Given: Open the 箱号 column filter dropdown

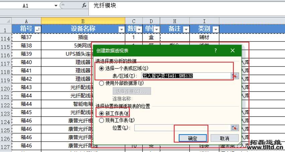Looking at the screenshot, I should (x=38, y=30).
